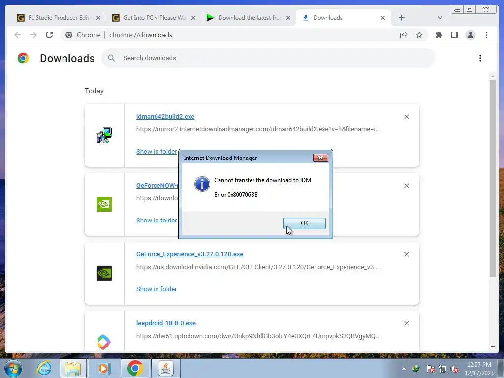
Task: Remove idman642build2.exe from the list
Action: click(406, 117)
